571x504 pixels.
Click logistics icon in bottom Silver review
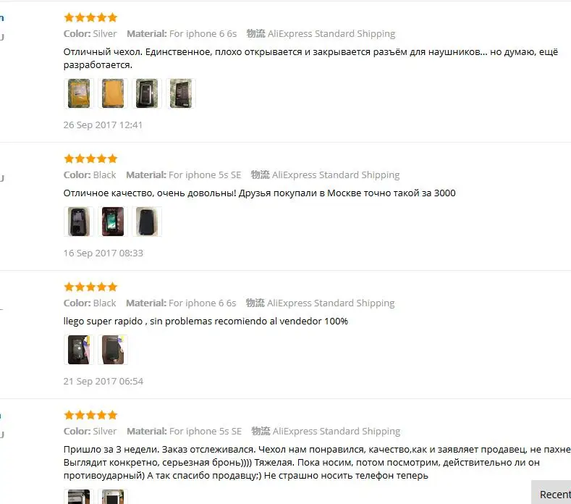click(261, 431)
